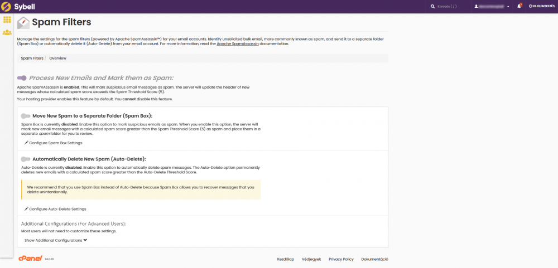Open the notifications bell icon
Screen dimensions: 558x268
click(x=519, y=6)
